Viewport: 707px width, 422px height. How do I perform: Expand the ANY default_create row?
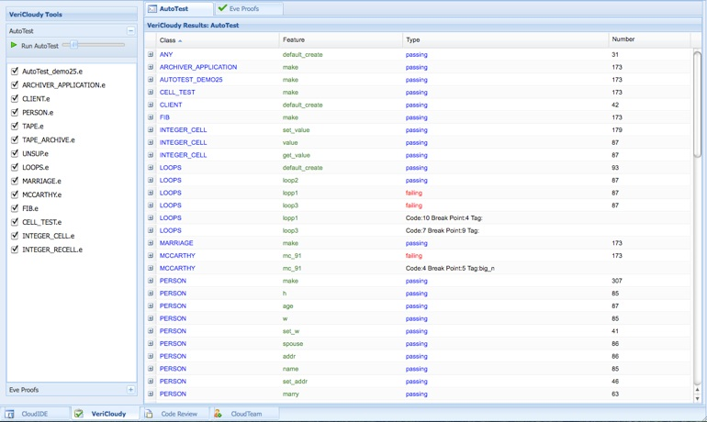(151, 54)
